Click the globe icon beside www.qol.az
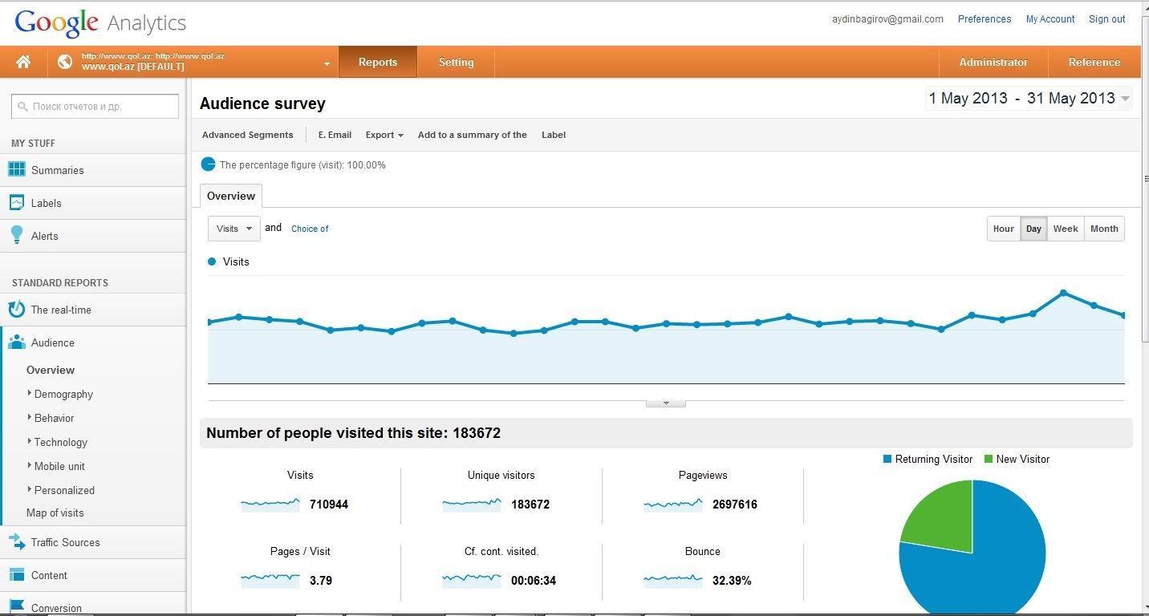Image resolution: width=1149 pixels, height=616 pixels. click(x=65, y=62)
